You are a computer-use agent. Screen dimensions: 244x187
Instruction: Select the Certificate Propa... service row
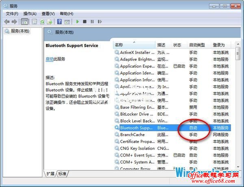[x=172, y=141]
